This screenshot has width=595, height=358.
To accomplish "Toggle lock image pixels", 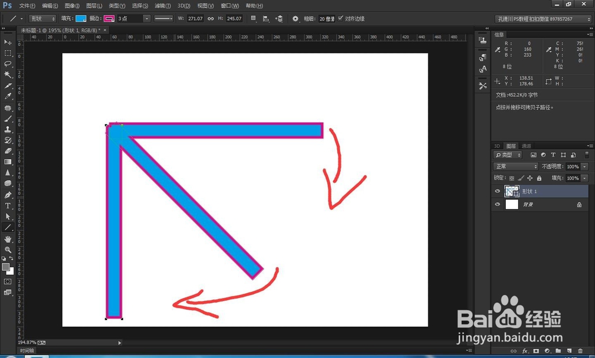I will 521,178.
